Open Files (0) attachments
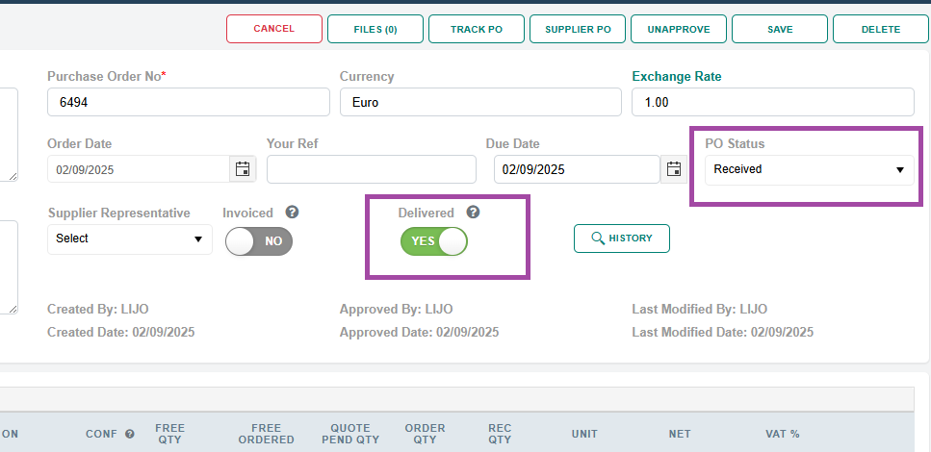The height and width of the screenshot is (452, 931). tap(375, 29)
